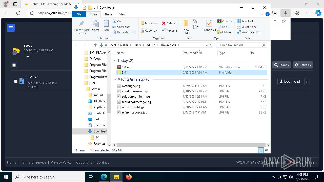Image resolution: width=324 pixels, height=182 pixels.
Task: Click the Edit command in Open group
Action: tap(222, 27)
